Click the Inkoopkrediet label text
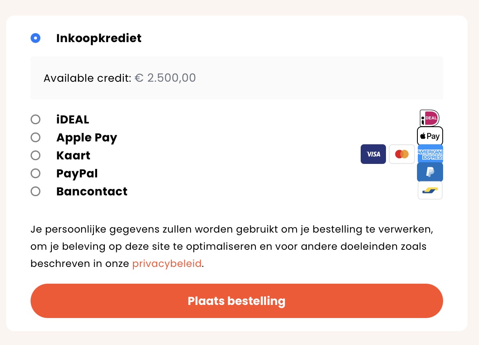This screenshot has width=479, height=345. click(99, 38)
